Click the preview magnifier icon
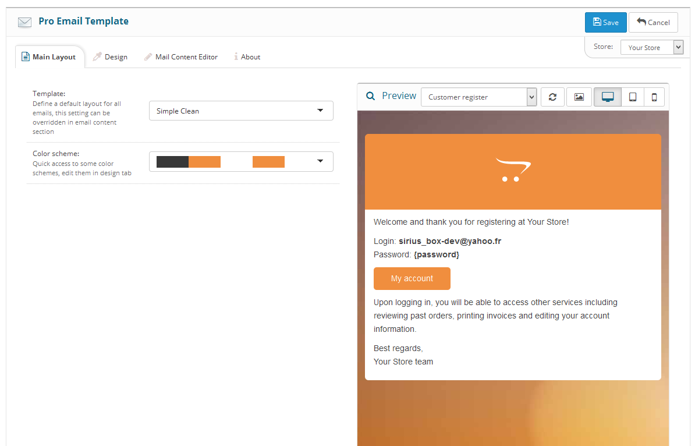Viewport: 695px width, 446px height. 370,96
